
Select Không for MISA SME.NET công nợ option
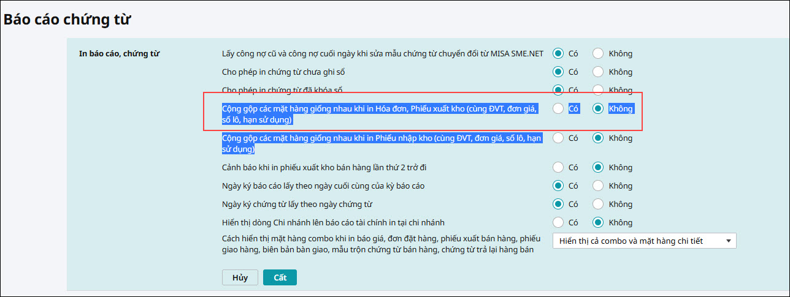click(598, 53)
